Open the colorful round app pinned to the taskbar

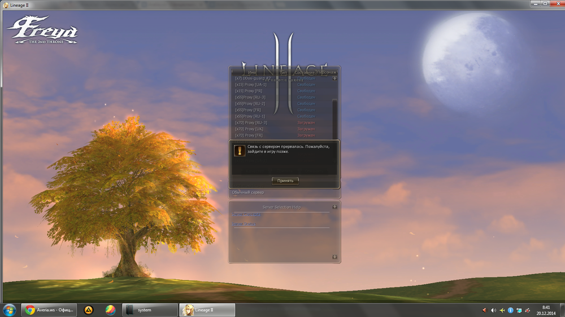(110, 310)
